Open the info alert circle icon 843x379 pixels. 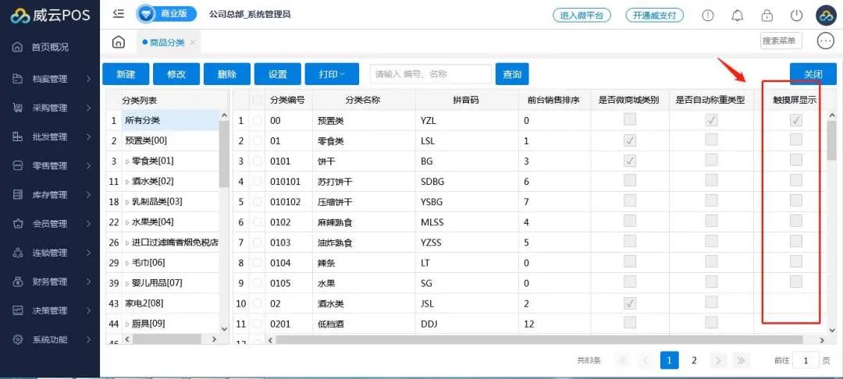(708, 16)
